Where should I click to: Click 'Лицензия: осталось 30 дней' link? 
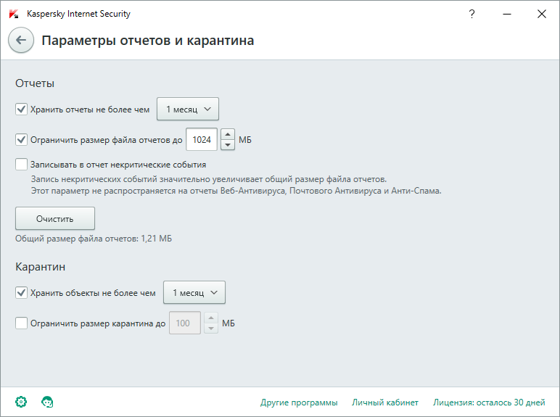[489, 402]
